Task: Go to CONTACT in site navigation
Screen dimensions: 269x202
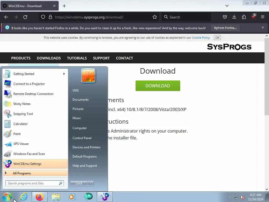Action: point(124,58)
